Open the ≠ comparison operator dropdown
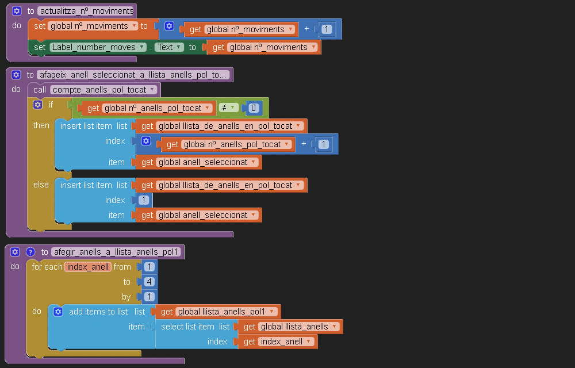 pyautogui.click(x=235, y=108)
